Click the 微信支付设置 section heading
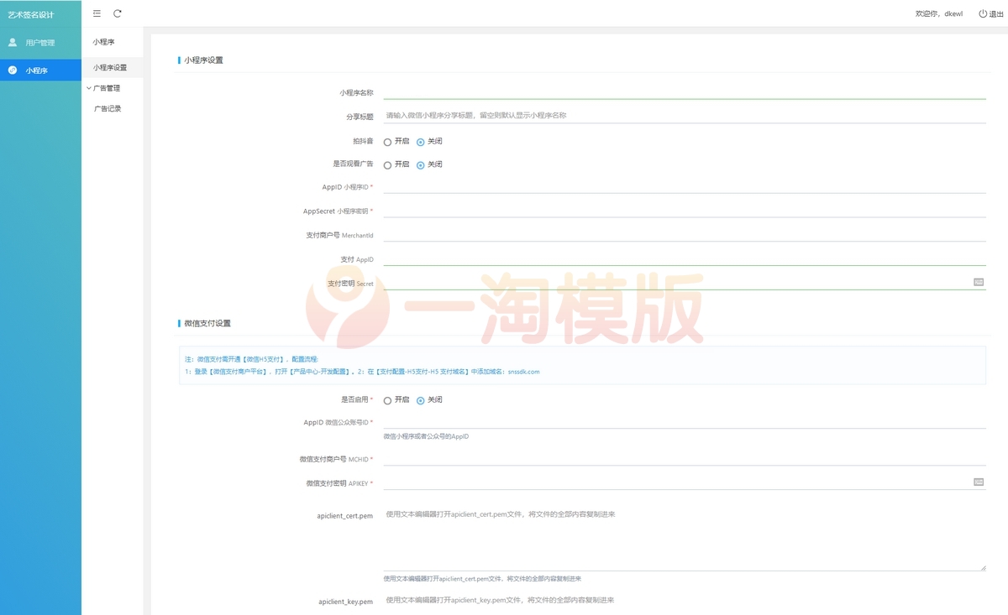The height and width of the screenshot is (615, 1008). point(207,323)
